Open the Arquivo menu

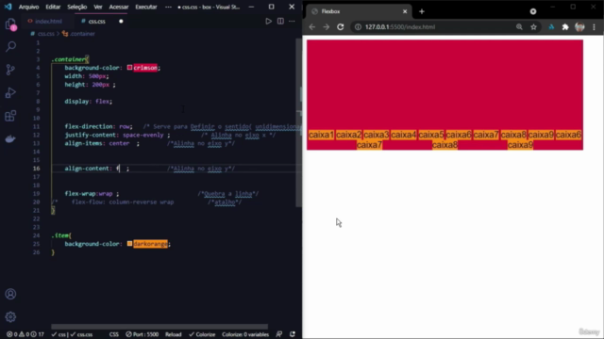click(29, 7)
